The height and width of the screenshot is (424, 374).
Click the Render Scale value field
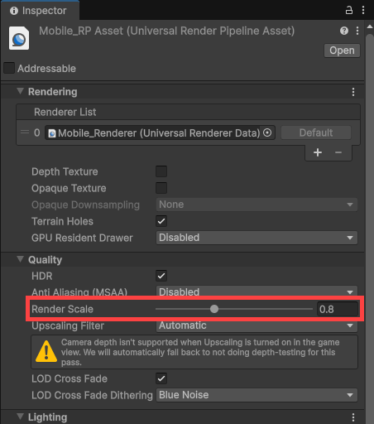pyautogui.click(x=338, y=309)
